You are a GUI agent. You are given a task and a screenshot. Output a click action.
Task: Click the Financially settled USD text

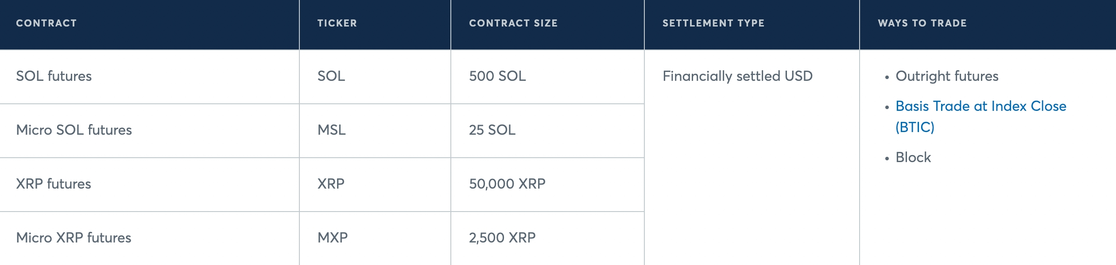(x=737, y=76)
